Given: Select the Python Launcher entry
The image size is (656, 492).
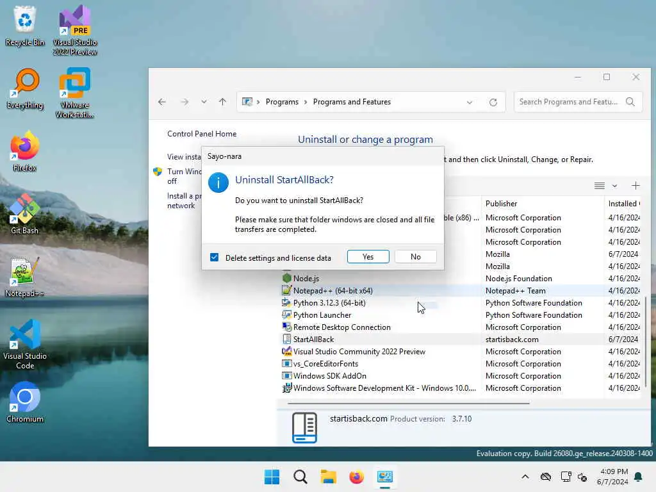Looking at the screenshot, I should 459,315.
